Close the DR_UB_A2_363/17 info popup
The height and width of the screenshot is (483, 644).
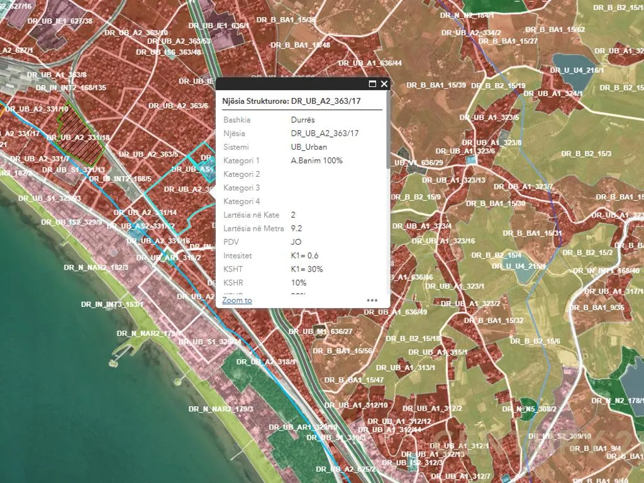[x=384, y=84]
